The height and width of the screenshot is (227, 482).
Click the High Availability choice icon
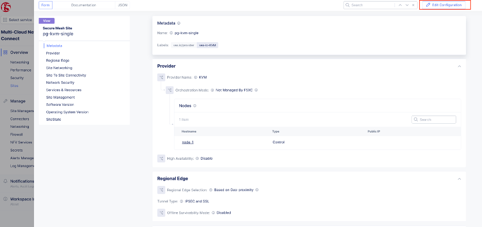click(x=161, y=158)
